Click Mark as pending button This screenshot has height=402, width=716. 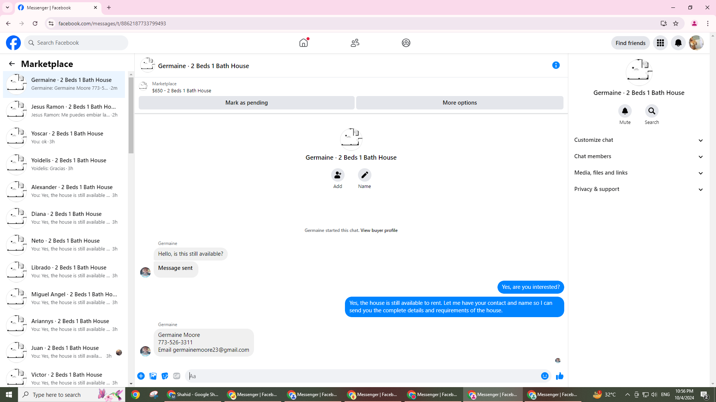(246, 103)
